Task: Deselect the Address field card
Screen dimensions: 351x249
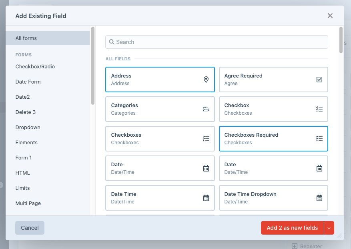Action: (x=160, y=80)
